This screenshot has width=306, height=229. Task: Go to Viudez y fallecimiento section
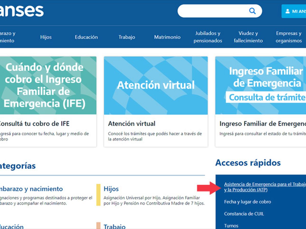point(248,37)
